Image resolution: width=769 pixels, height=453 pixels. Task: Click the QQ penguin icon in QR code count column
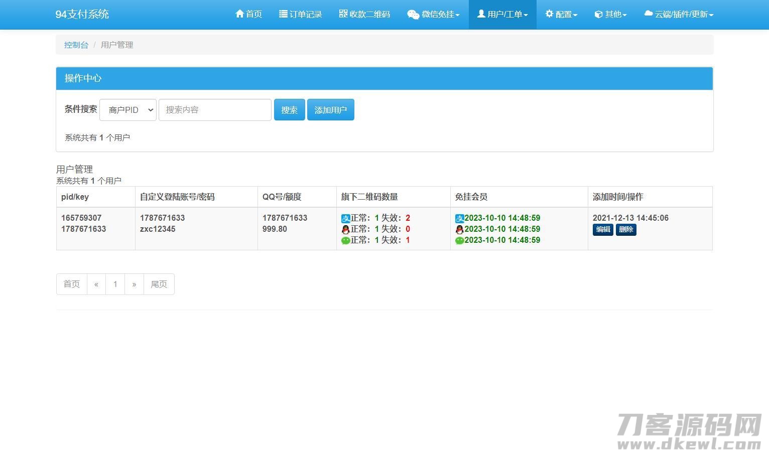(345, 229)
